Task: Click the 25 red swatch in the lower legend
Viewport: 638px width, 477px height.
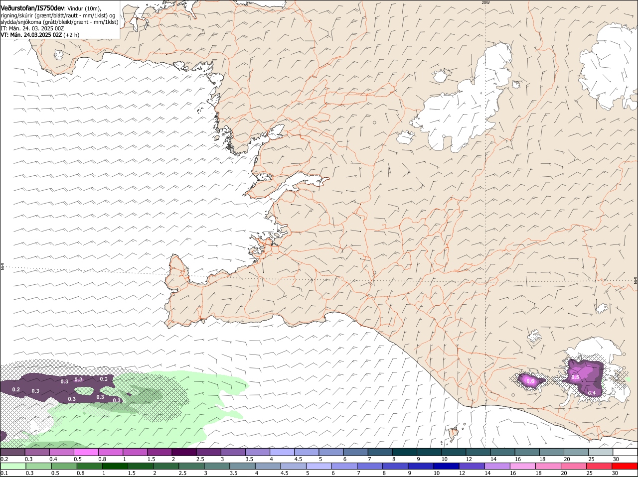Action: click(599, 466)
